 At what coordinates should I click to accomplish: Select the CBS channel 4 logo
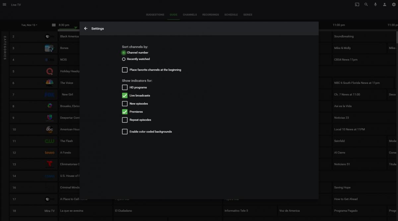[49, 60]
